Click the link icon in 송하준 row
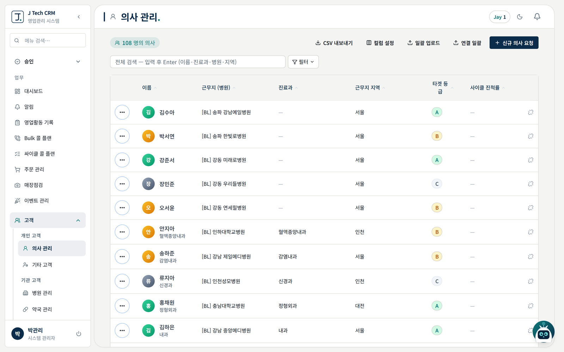The height and width of the screenshot is (352, 564). point(531,257)
